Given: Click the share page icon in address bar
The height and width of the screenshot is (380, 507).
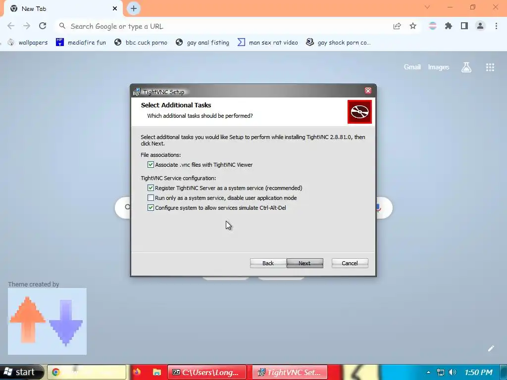Looking at the screenshot, I should [397, 26].
